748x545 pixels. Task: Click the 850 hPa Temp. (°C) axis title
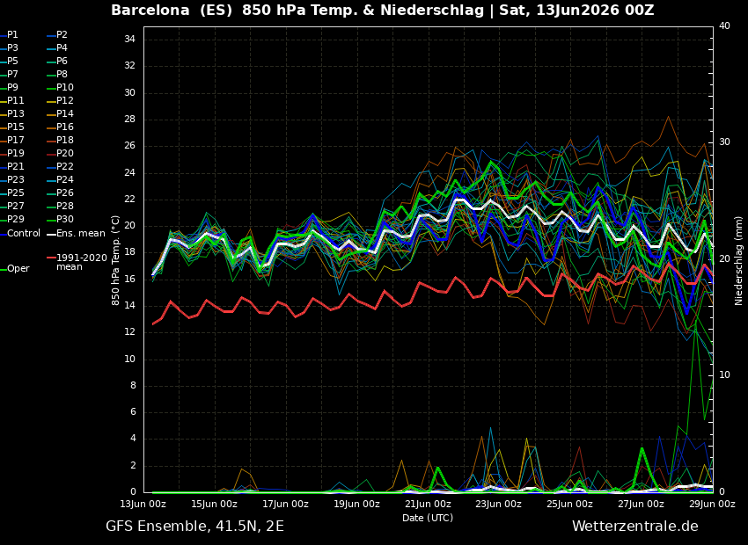point(116,260)
